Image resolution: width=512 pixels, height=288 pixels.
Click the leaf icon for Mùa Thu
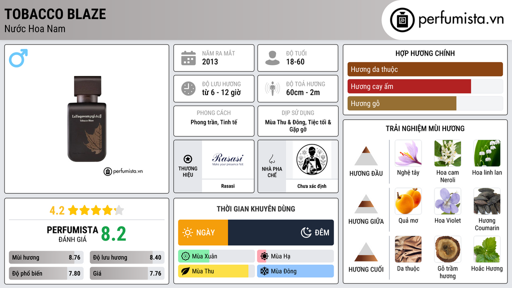(185, 271)
